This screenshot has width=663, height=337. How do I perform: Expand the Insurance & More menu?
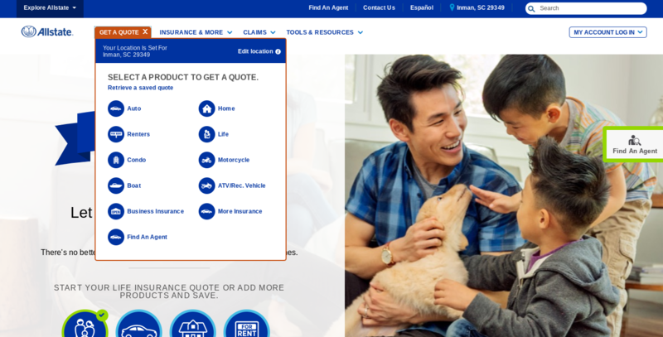pyautogui.click(x=196, y=32)
